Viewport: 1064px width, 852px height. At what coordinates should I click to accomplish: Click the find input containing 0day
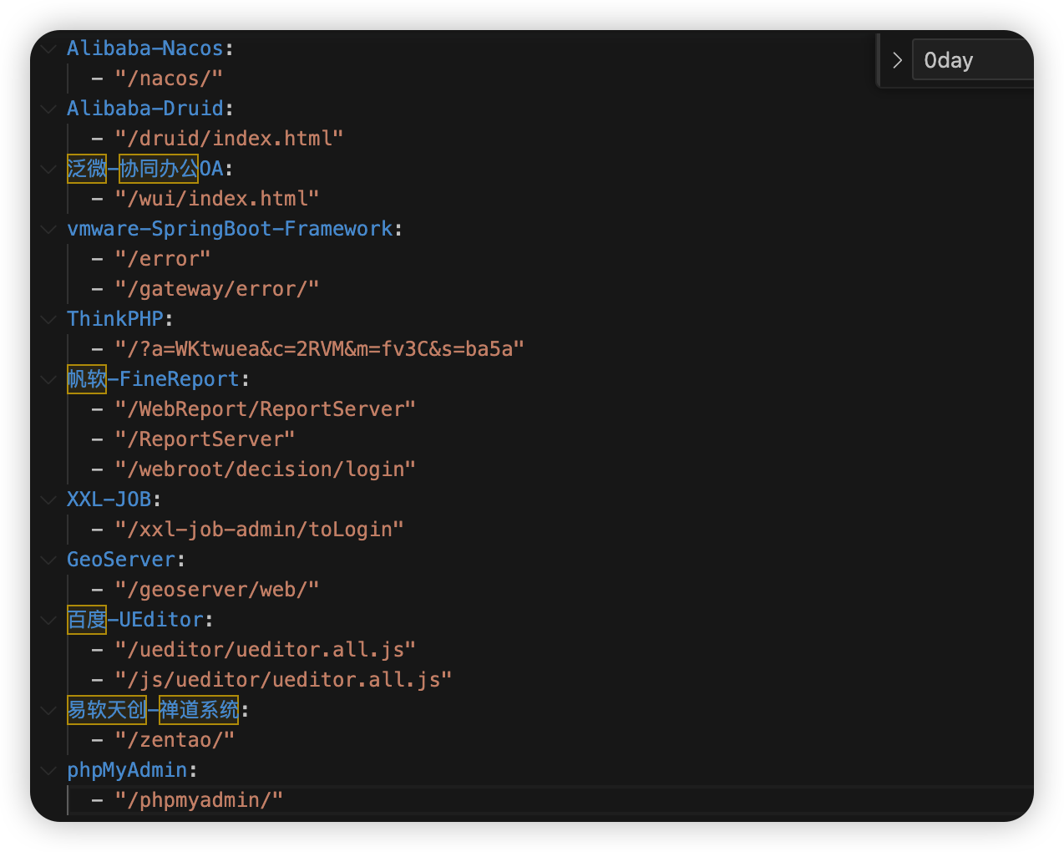pos(973,60)
